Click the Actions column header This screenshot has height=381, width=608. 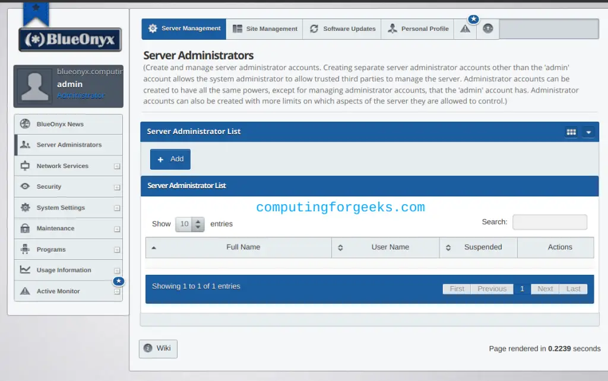tap(556, 247)
